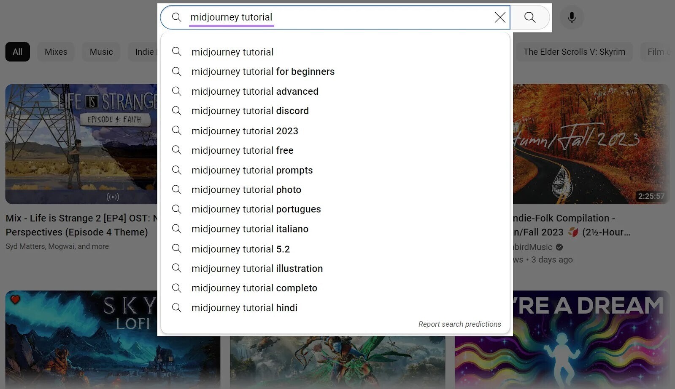Clear the search box with the X icon
The width and height of the screenshot is (675, 389).
(500, 17)
